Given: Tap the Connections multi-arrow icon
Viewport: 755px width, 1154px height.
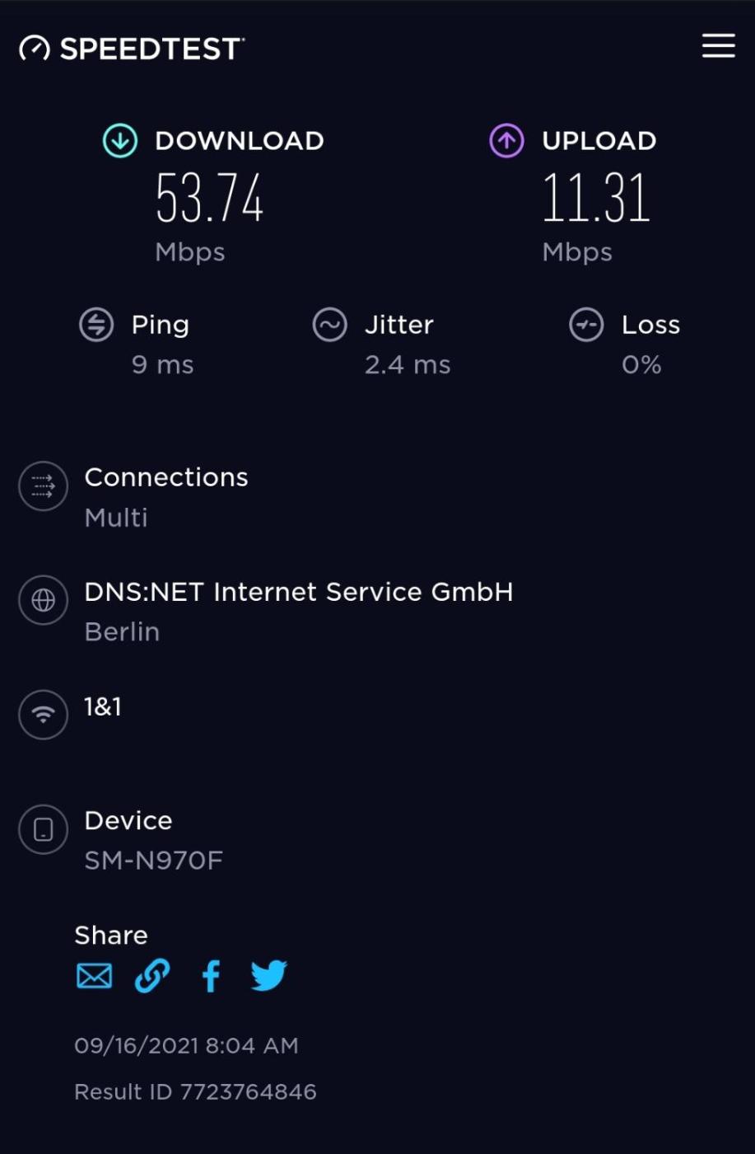Looking at the screenshot, I should [x=44, y=486].
